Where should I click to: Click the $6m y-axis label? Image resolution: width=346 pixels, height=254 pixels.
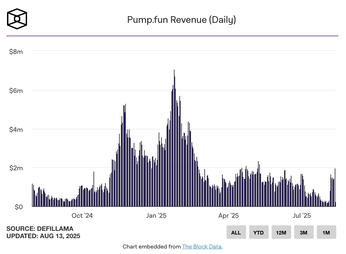coord(16,90)
